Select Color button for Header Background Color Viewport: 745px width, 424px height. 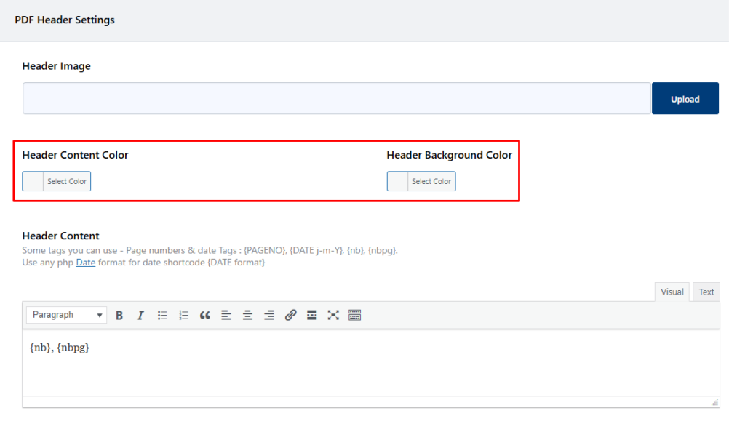pyautogui.click(x=431, y=181)
